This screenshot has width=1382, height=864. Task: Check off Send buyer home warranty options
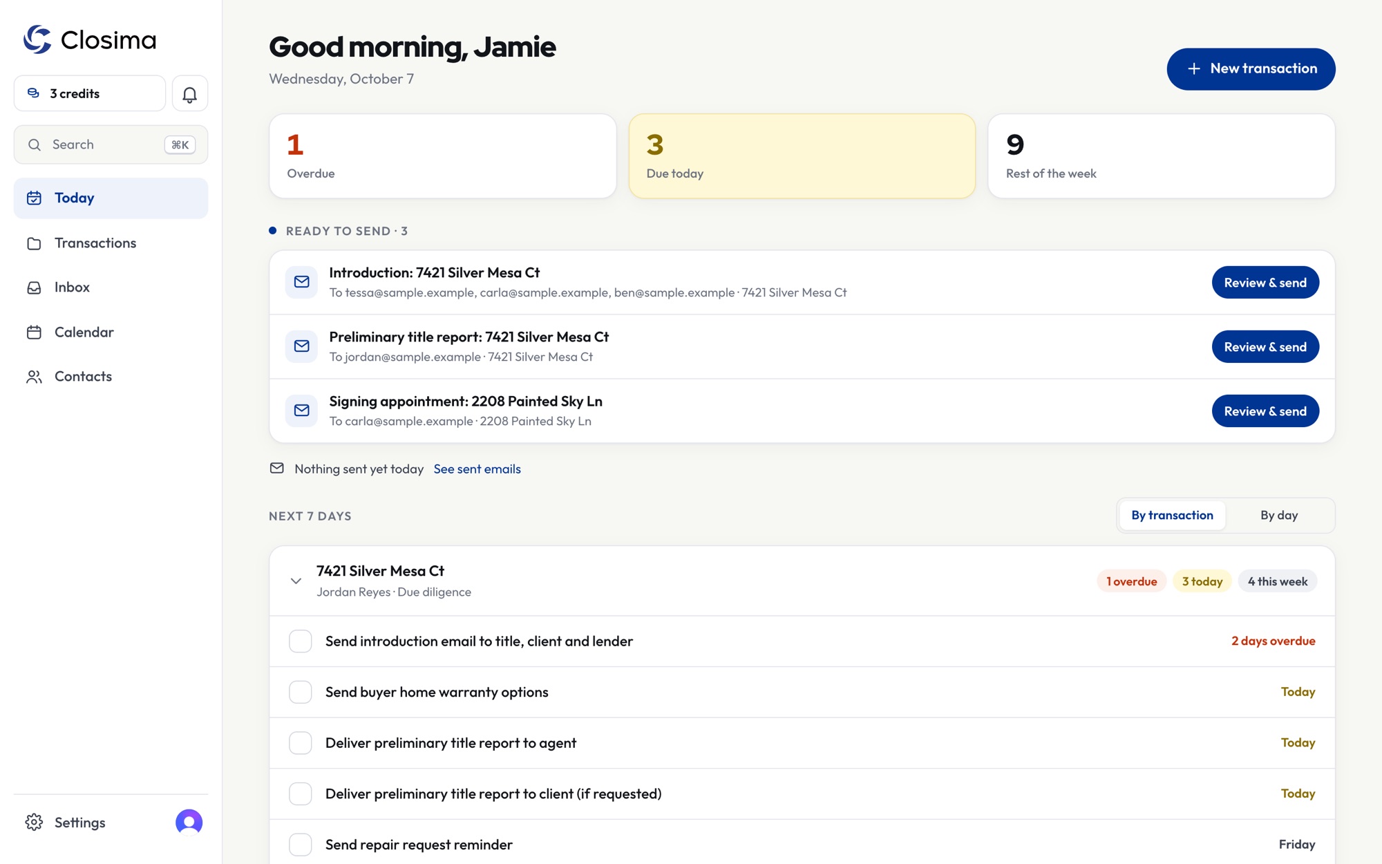click(301, 692)
